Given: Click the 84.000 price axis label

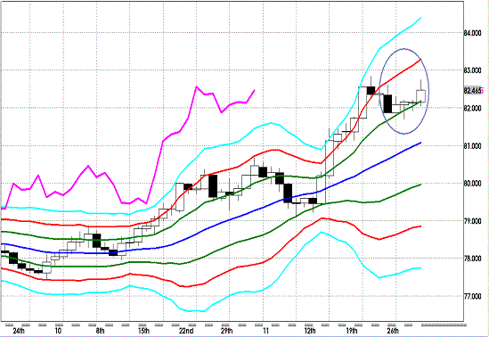Looking at the screenshot, I should (x=473, y=33).
